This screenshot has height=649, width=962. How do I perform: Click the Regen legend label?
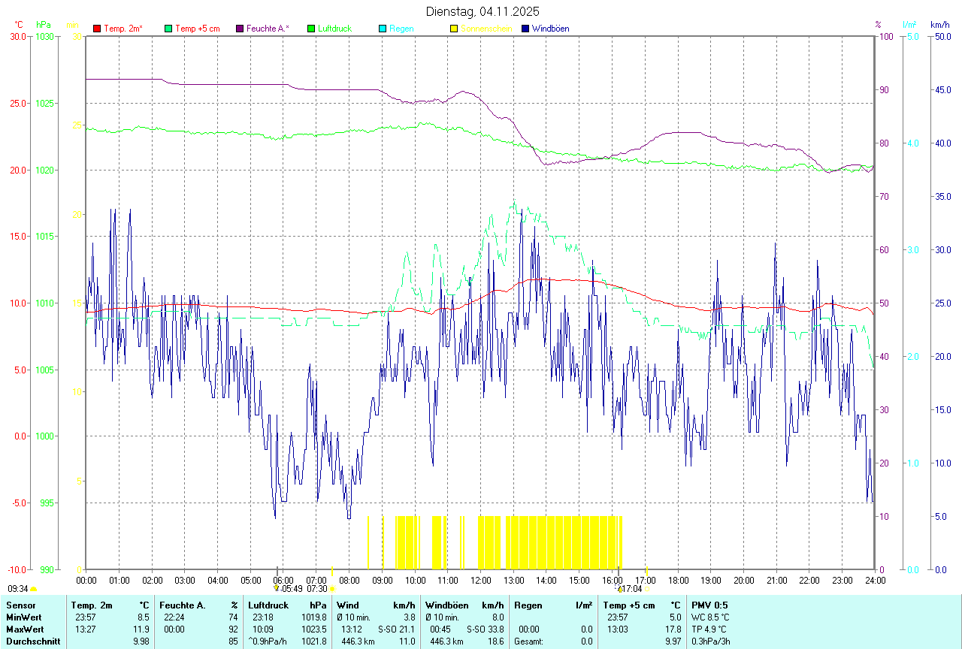click(401, 29)
